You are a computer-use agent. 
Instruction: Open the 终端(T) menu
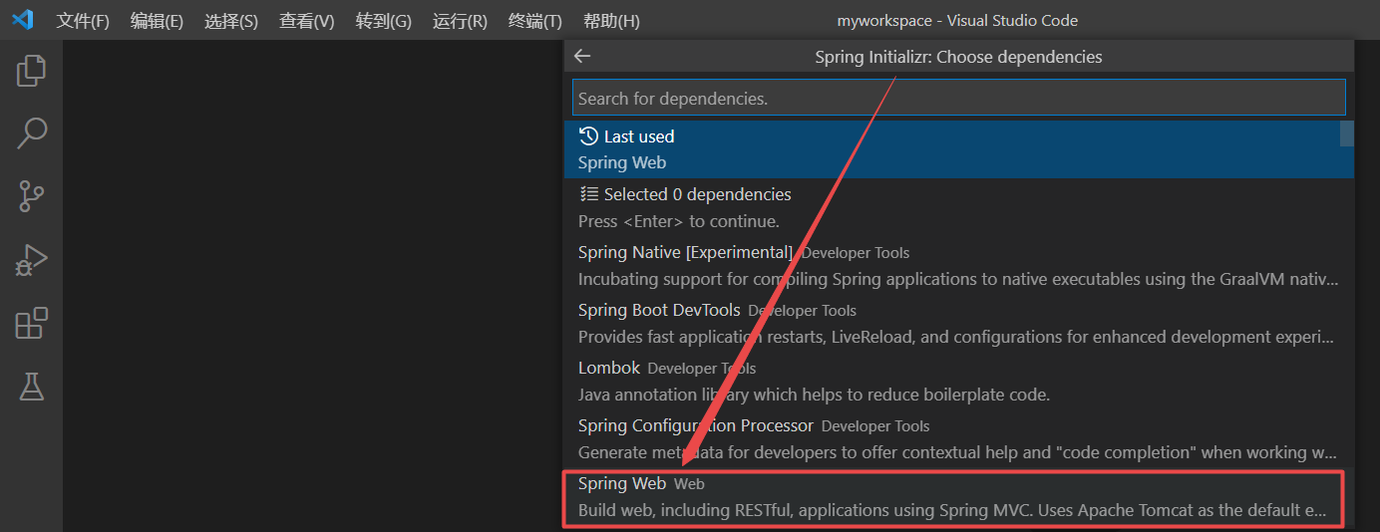pyautogui.click(x=534, y=21)
